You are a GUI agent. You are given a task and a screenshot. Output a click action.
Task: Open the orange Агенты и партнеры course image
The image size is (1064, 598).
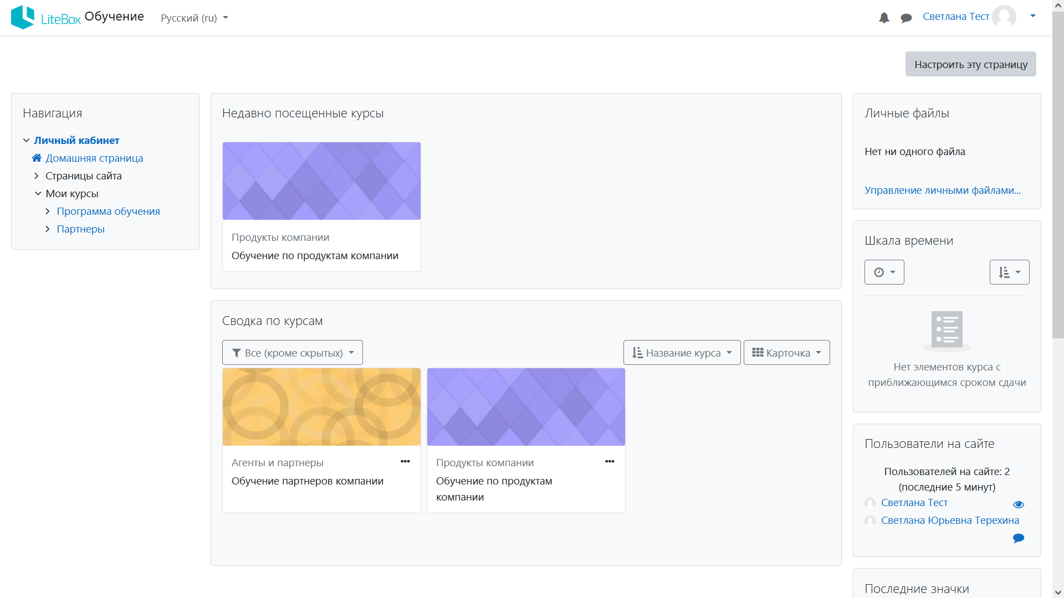[x=321, y=407]
